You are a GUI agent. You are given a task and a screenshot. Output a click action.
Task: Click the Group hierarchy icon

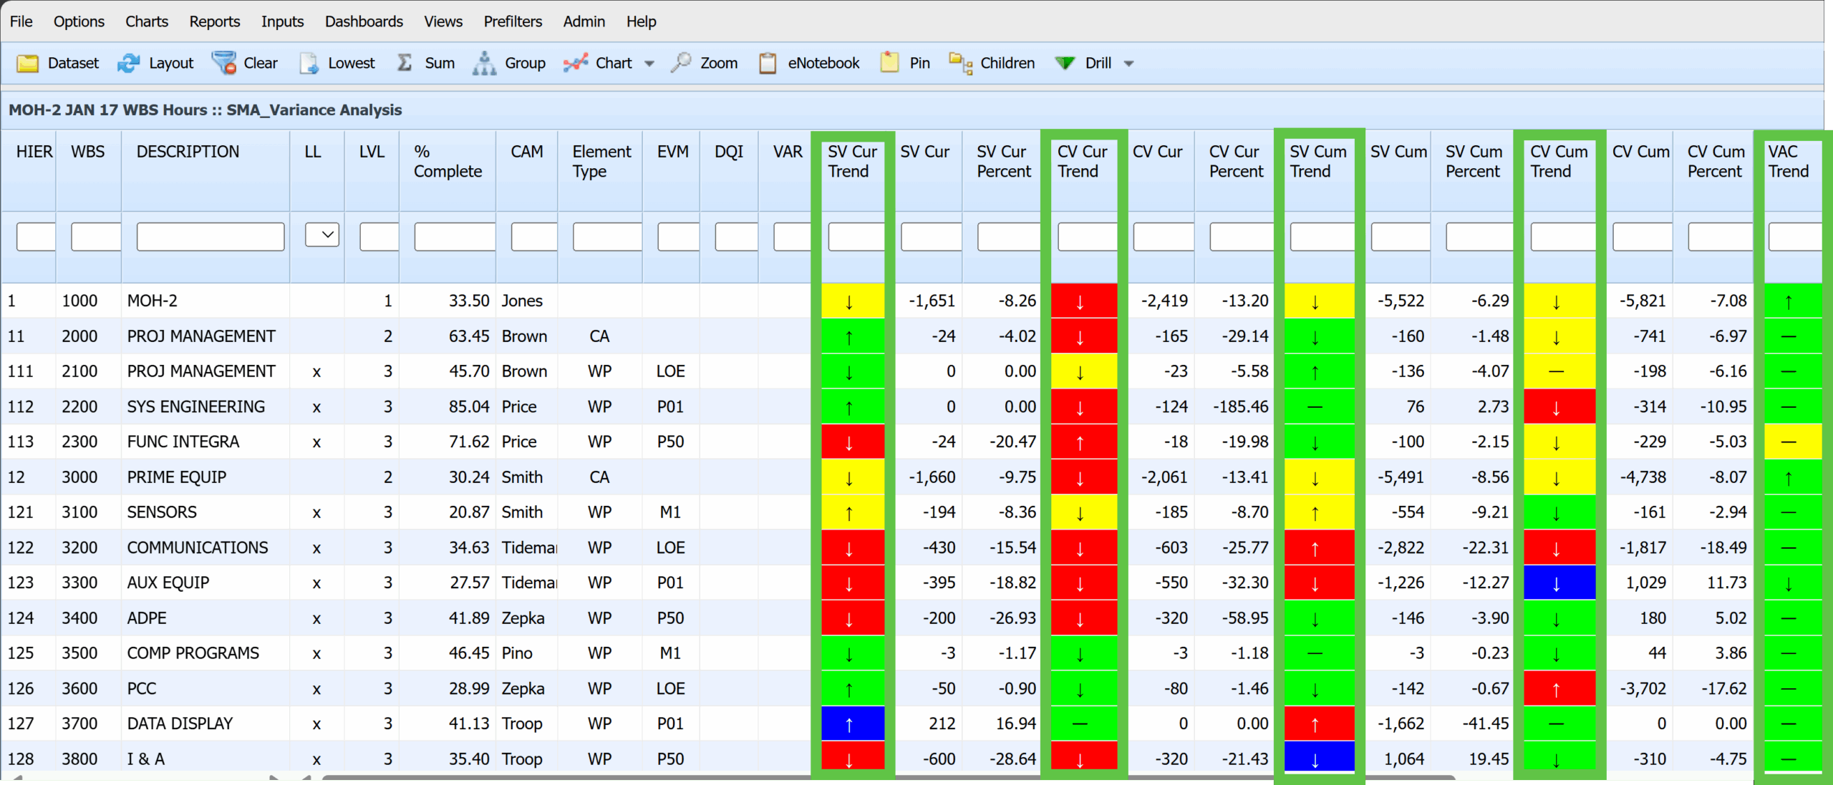(x=485, y=63)
